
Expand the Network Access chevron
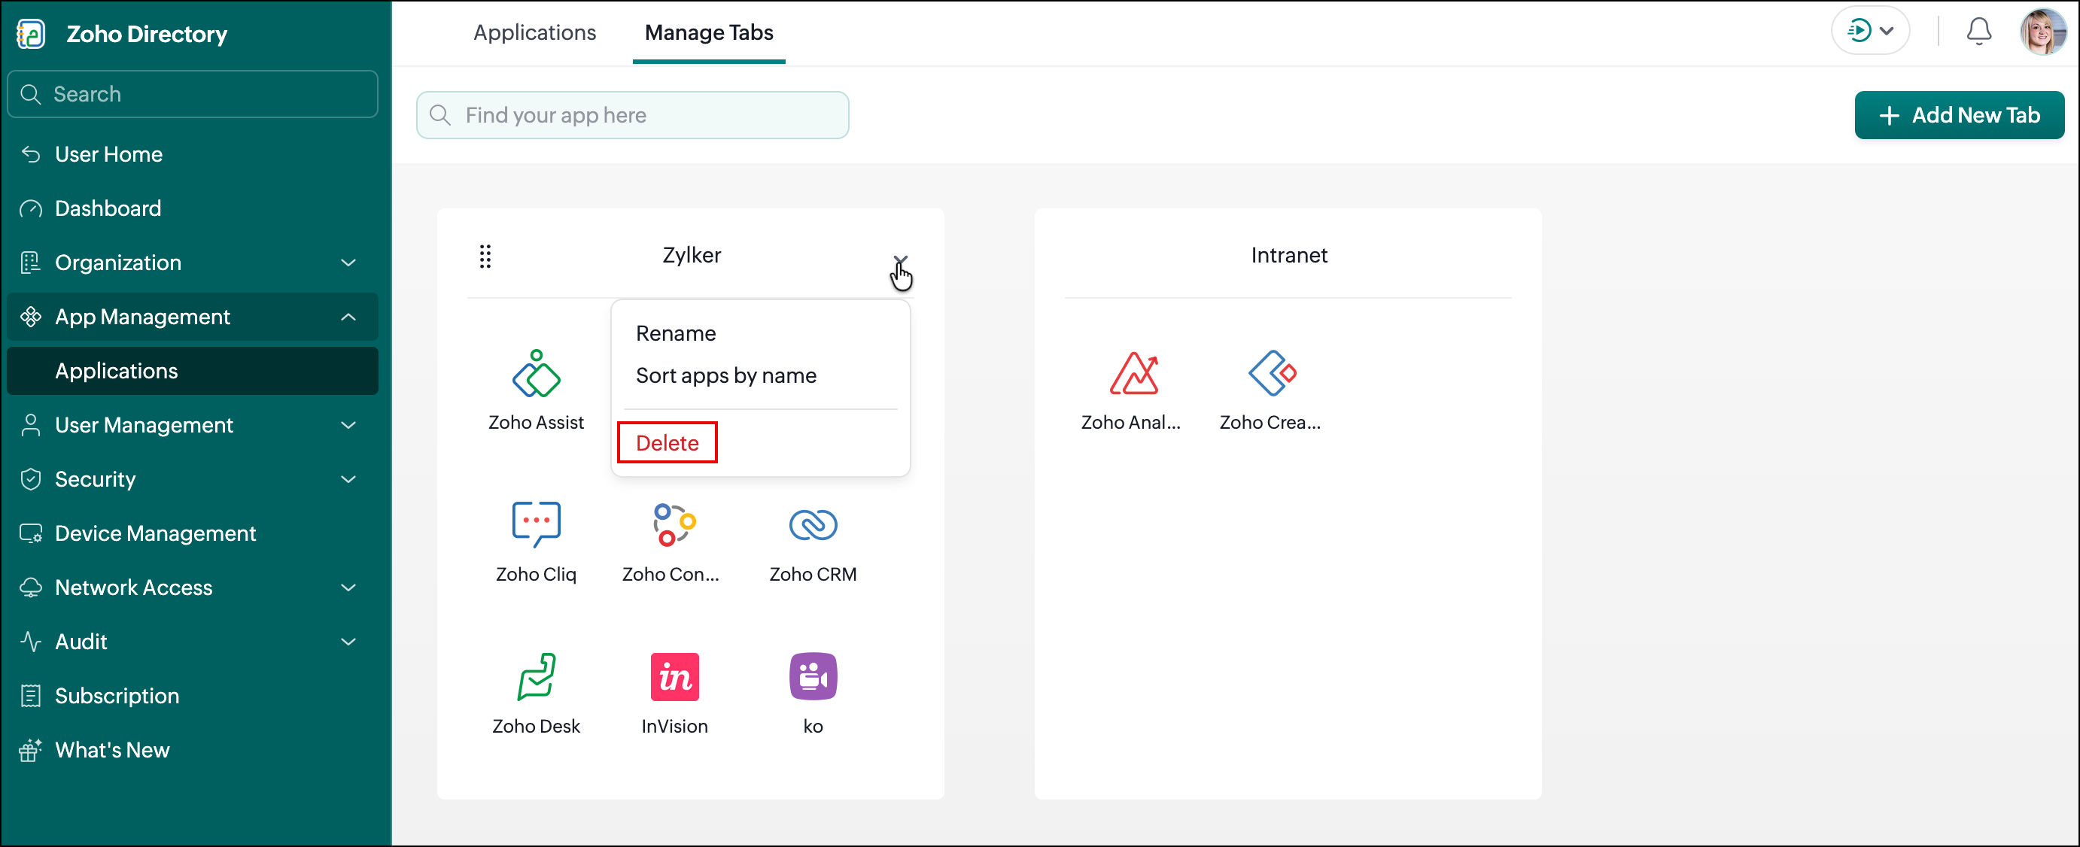coord(349,587)
